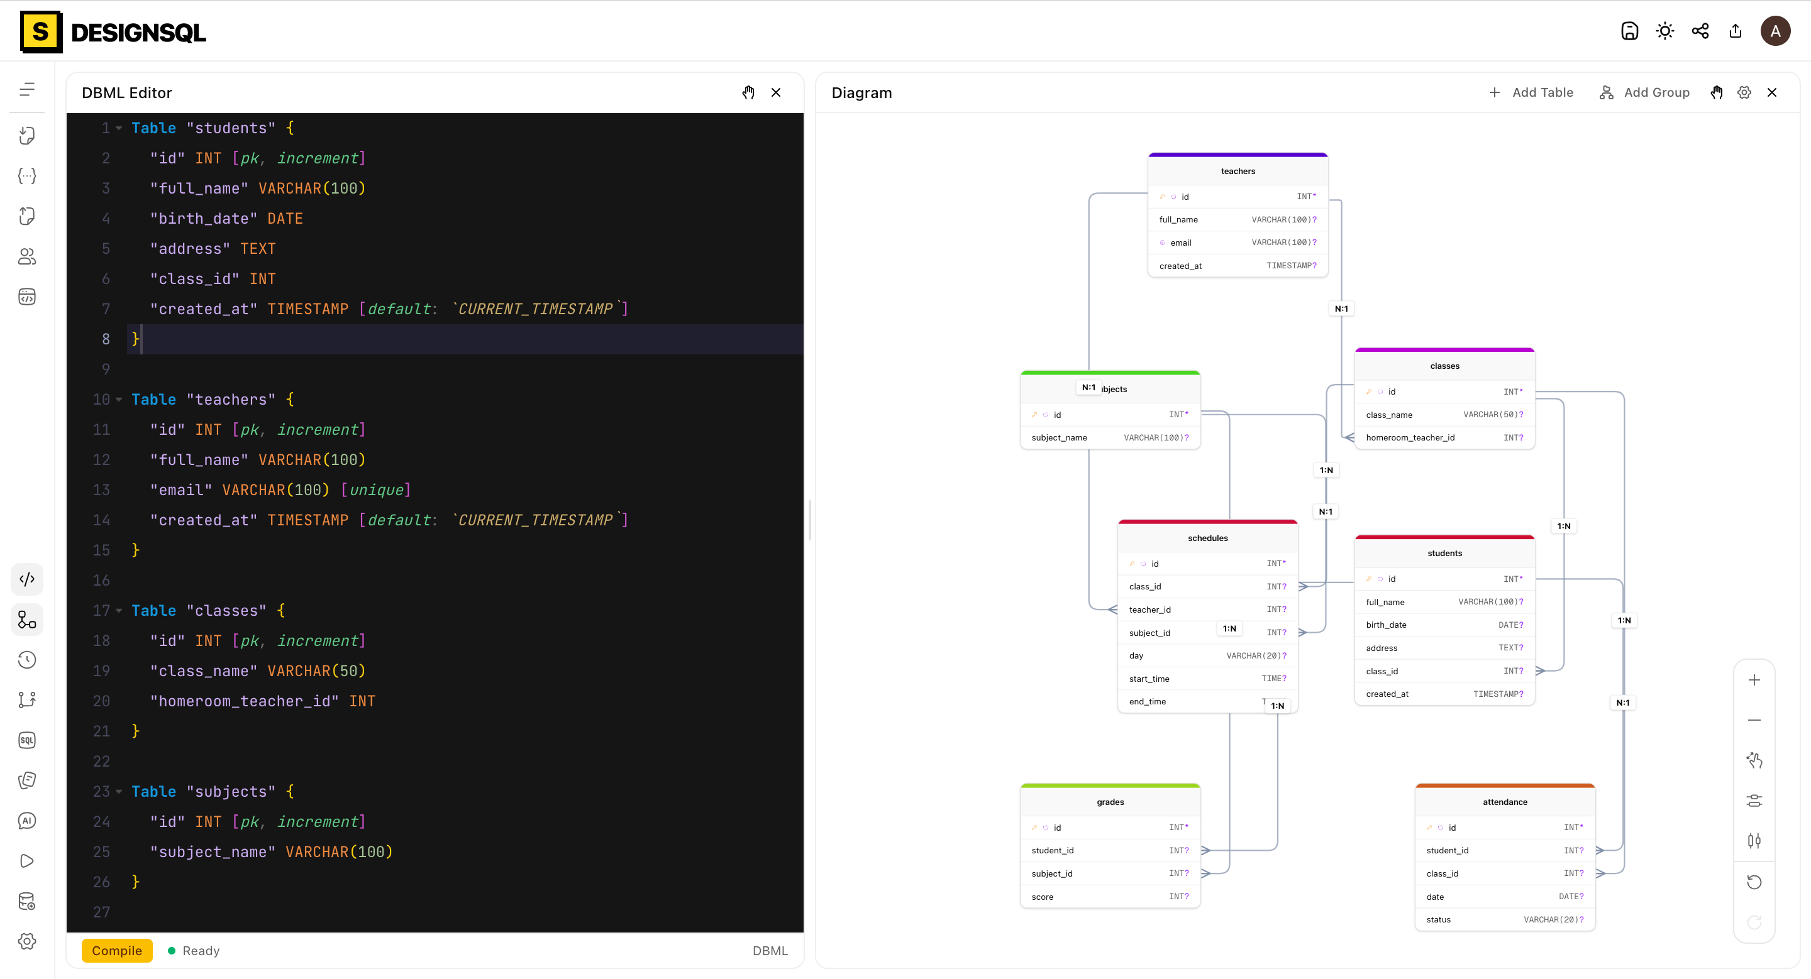Click the export document sidebar icon

(26, 216)
